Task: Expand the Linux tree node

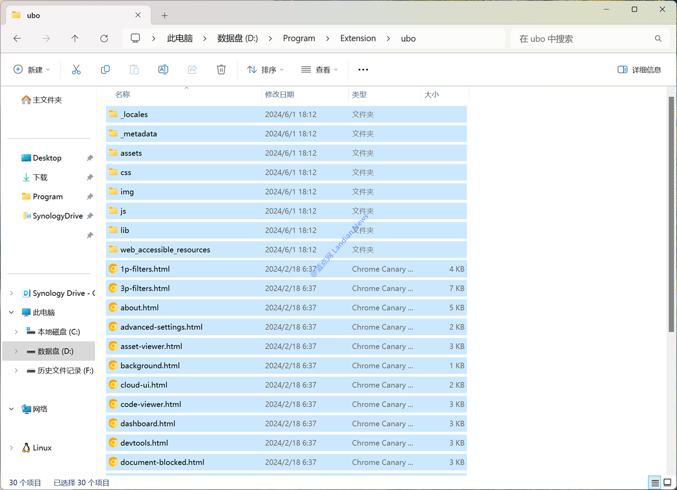Action: tap(12, 448)
